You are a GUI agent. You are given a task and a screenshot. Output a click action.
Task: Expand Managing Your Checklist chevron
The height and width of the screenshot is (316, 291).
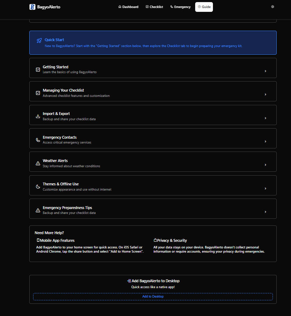[266, 94]
